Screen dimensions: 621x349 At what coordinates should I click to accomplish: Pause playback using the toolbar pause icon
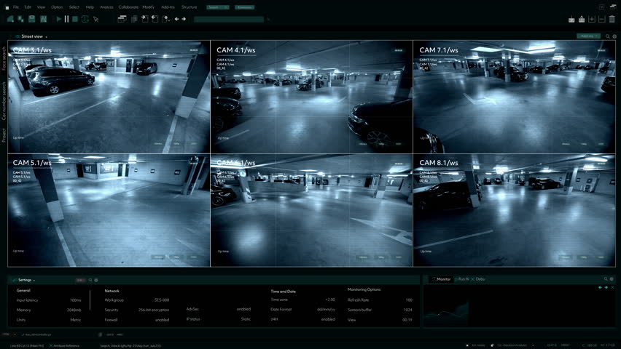(x=67, y=19)
